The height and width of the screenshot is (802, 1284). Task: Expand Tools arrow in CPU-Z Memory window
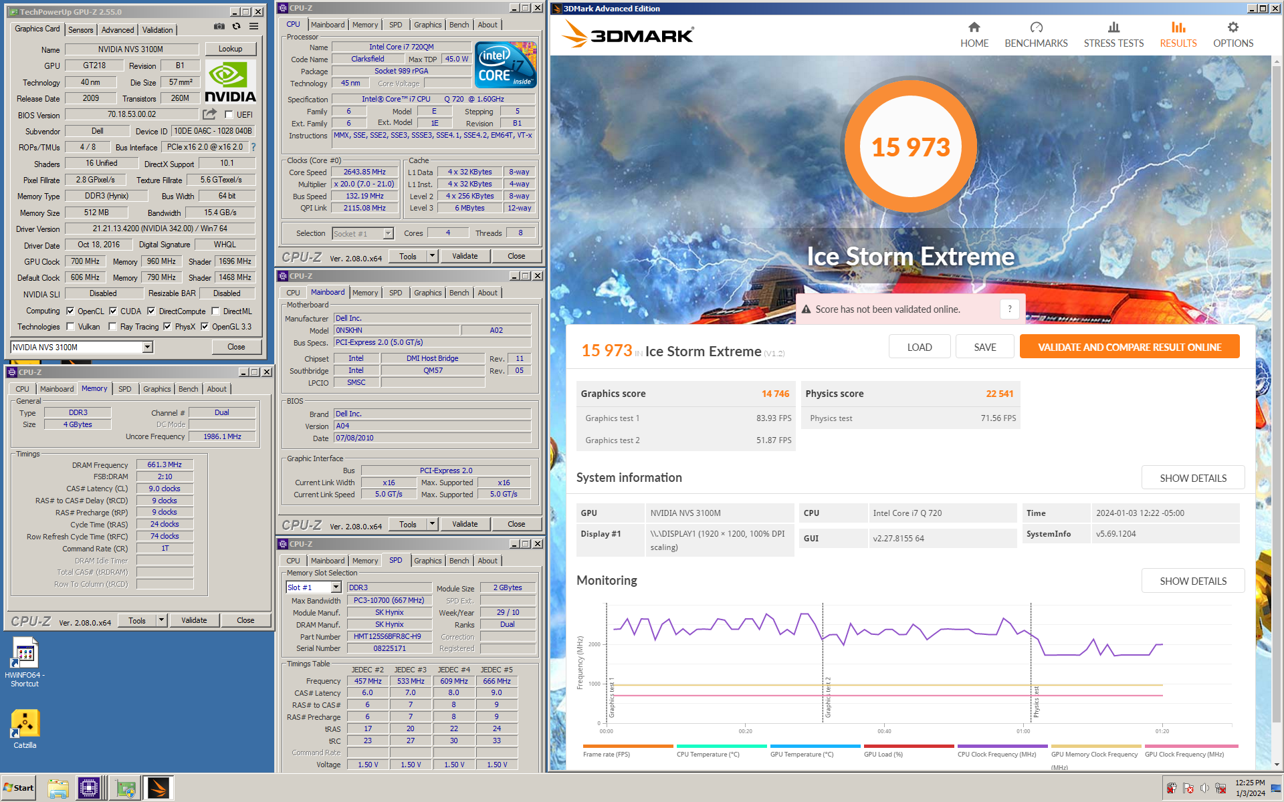[x=161, y=620]
